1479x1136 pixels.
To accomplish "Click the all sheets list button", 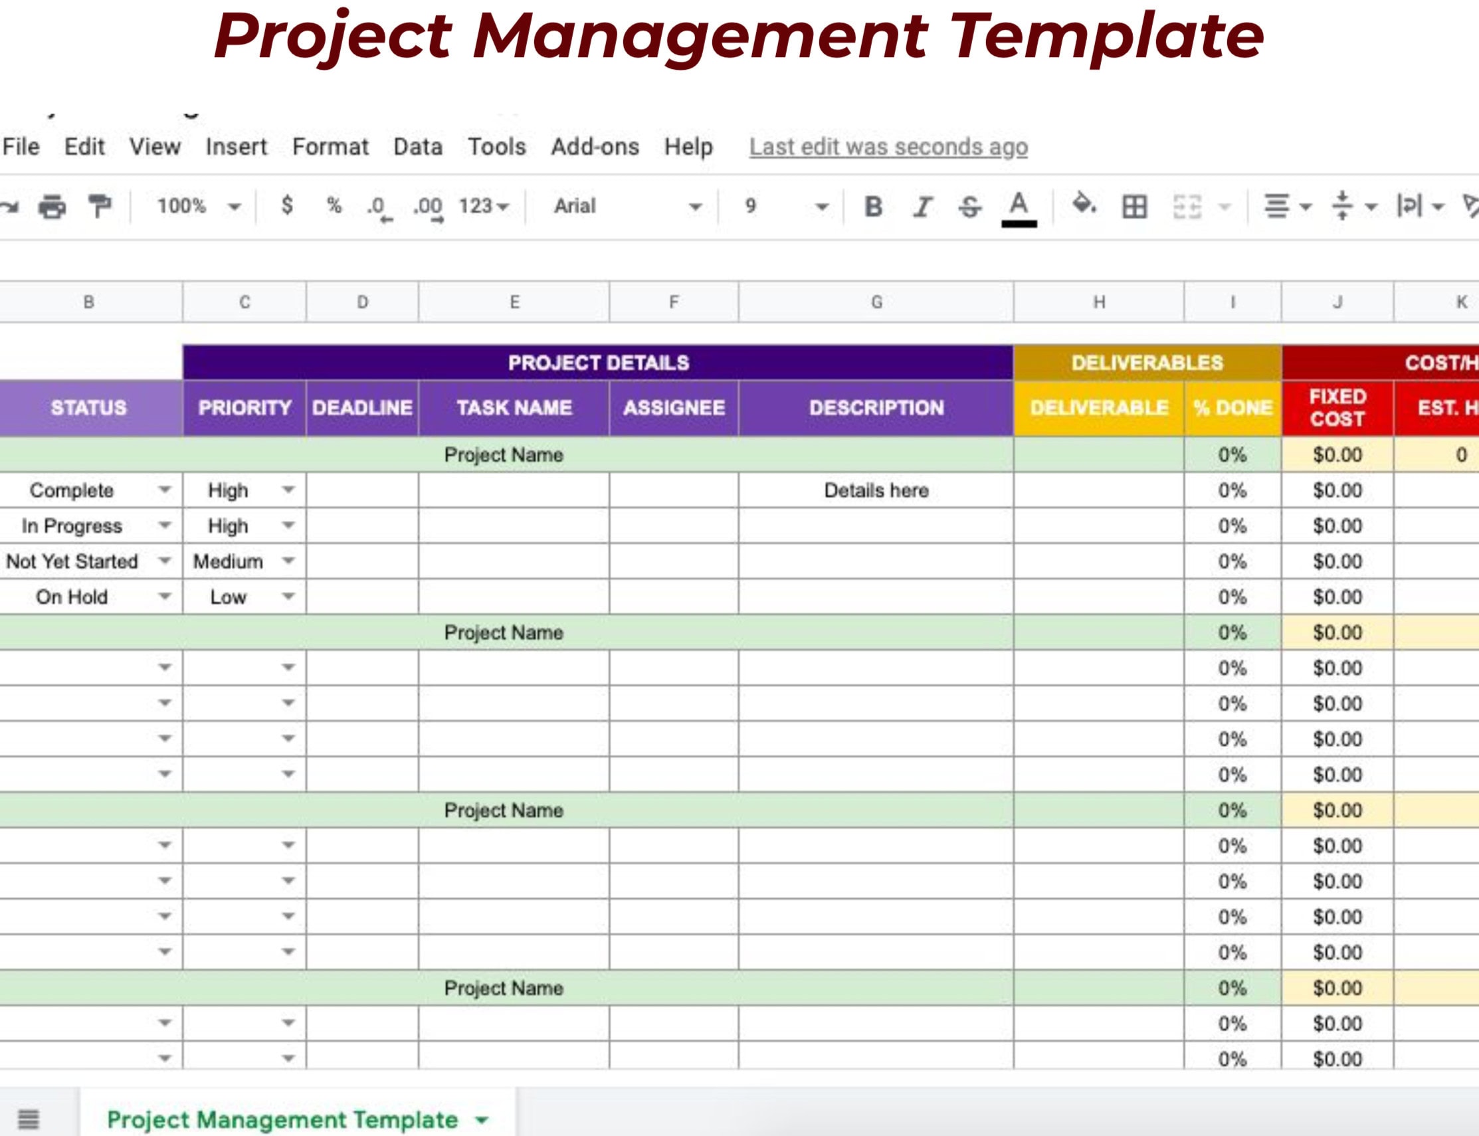I will coord(29,1119).
